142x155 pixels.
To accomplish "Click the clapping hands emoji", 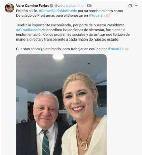I will pyautogui.click(x=108, y=16).
